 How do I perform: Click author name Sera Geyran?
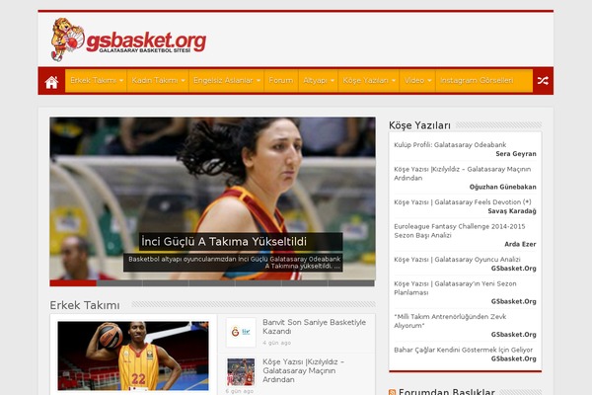[516, 154]
